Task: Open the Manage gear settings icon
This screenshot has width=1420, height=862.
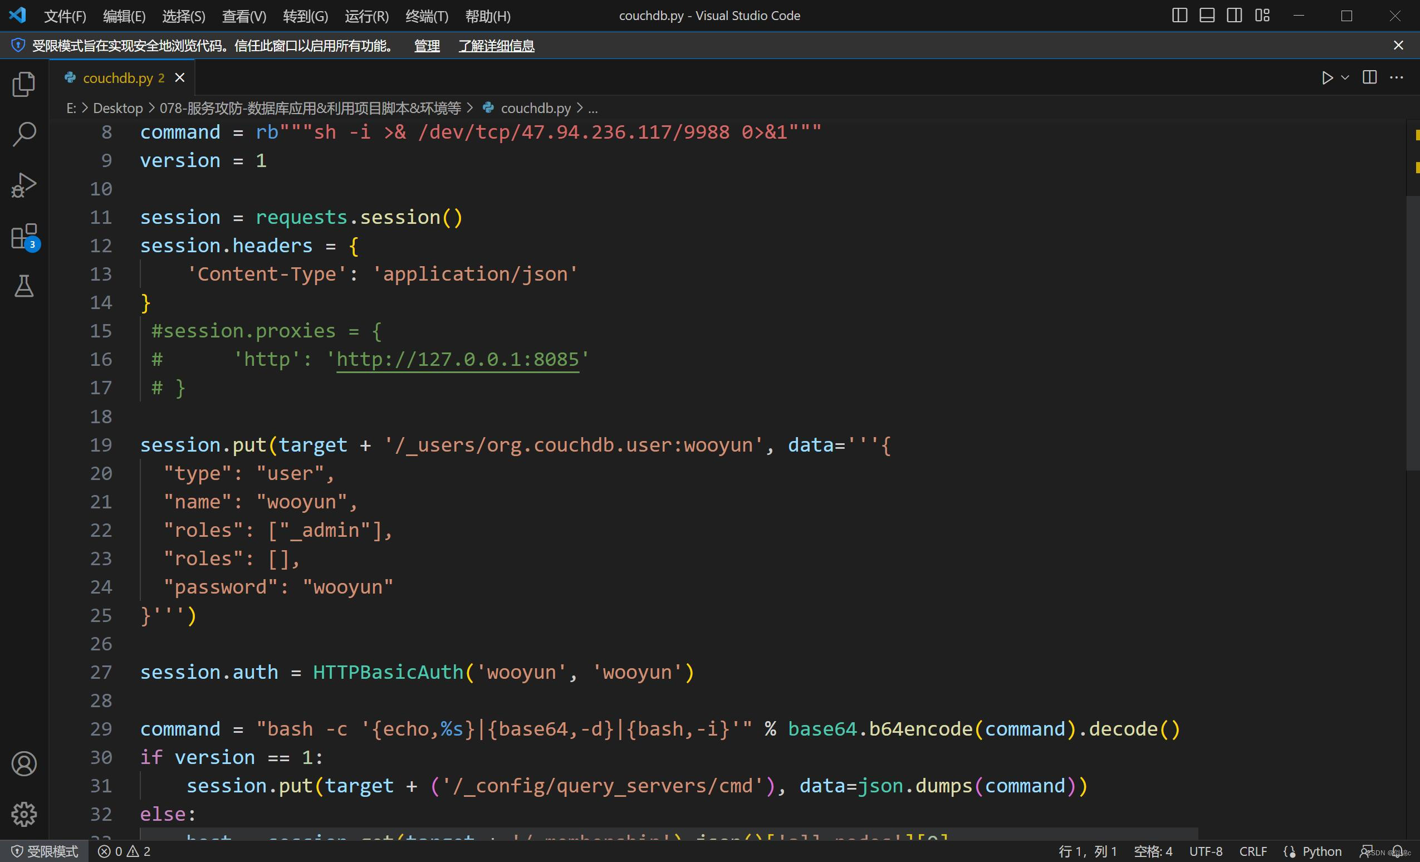Action: 23,814
